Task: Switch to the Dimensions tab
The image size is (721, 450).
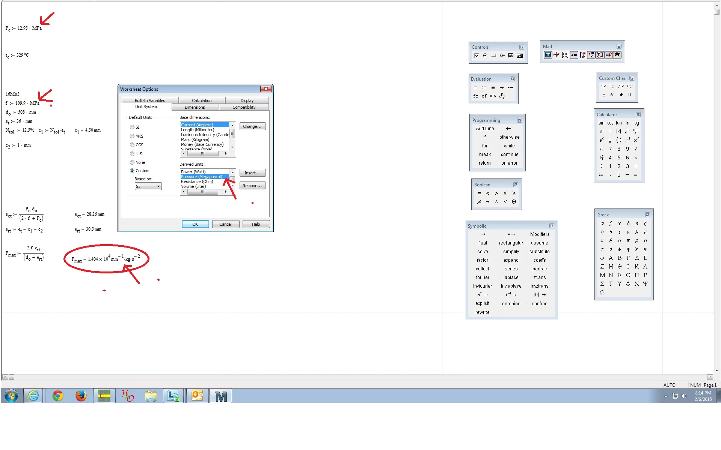Action: [195, 107]
